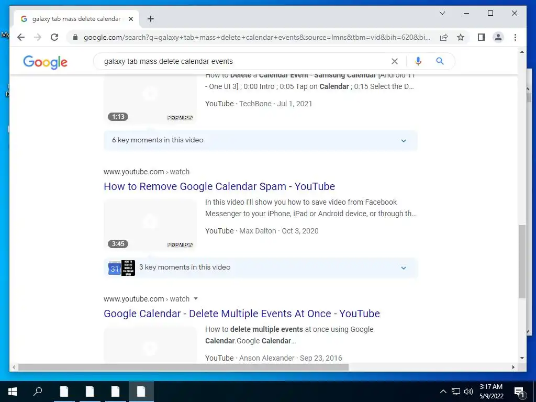Click the horizontal scrollbar thumb
Screen dimensions: 536x402
tap(183, 367)
